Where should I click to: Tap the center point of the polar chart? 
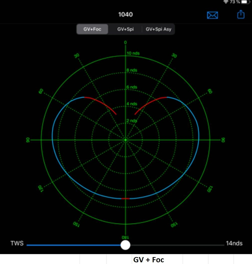pyautogui.click(x=125, y=140)
